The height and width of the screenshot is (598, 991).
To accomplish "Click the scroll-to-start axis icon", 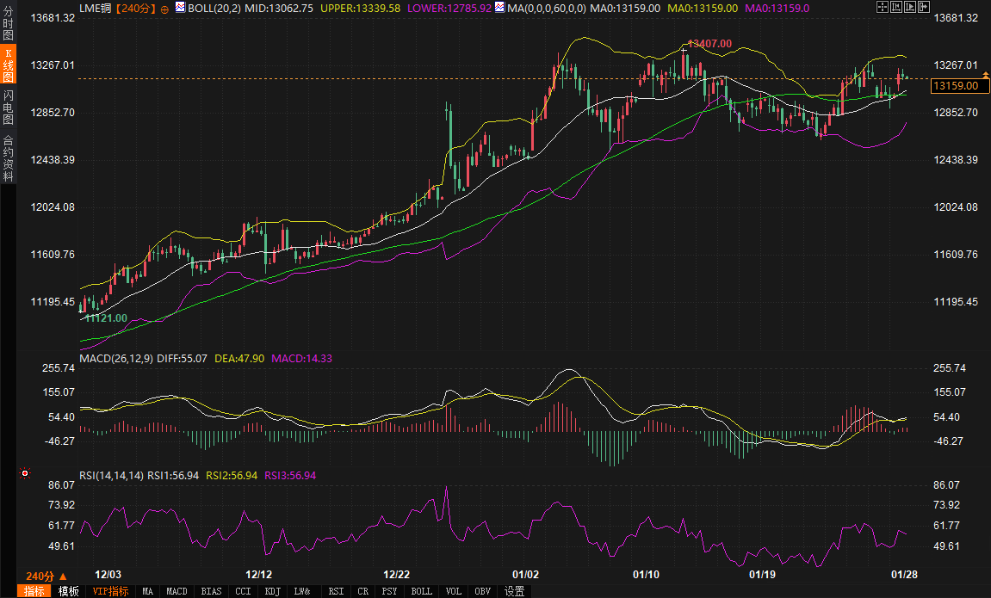I will click(x=895, y=7).
